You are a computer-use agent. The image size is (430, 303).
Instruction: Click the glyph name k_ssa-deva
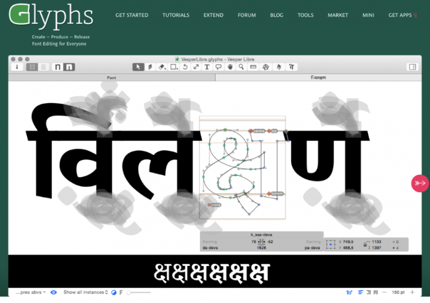tap(261, 235)
